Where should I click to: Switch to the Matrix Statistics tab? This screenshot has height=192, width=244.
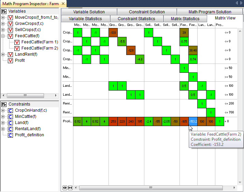point(185,19)
